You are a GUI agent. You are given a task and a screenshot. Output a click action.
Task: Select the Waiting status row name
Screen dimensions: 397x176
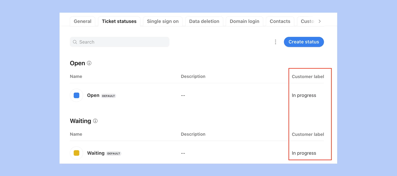(96, 153)
